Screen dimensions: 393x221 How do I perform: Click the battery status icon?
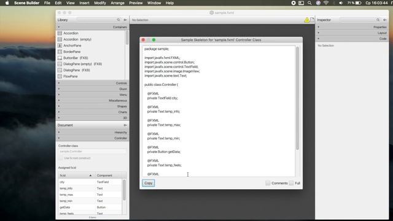(x=359, y=3)
